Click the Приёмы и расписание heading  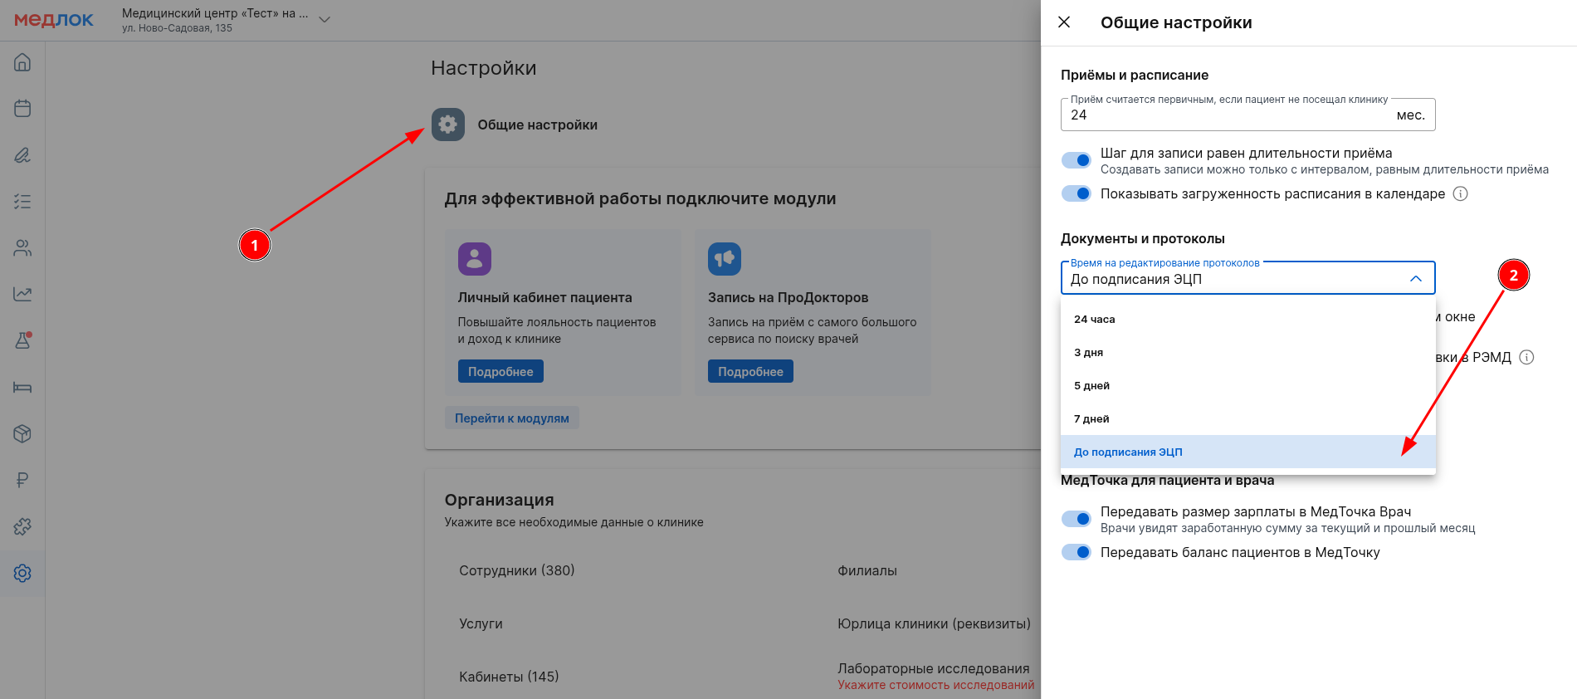point(1135,75)
